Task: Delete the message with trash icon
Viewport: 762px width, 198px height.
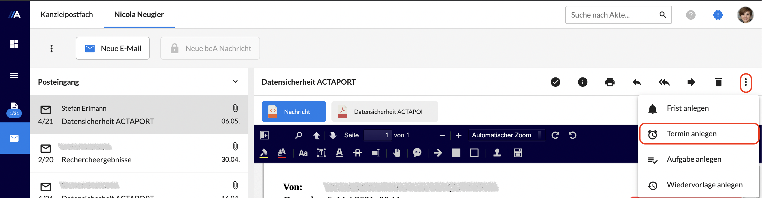Action: [x=718, y=82]
